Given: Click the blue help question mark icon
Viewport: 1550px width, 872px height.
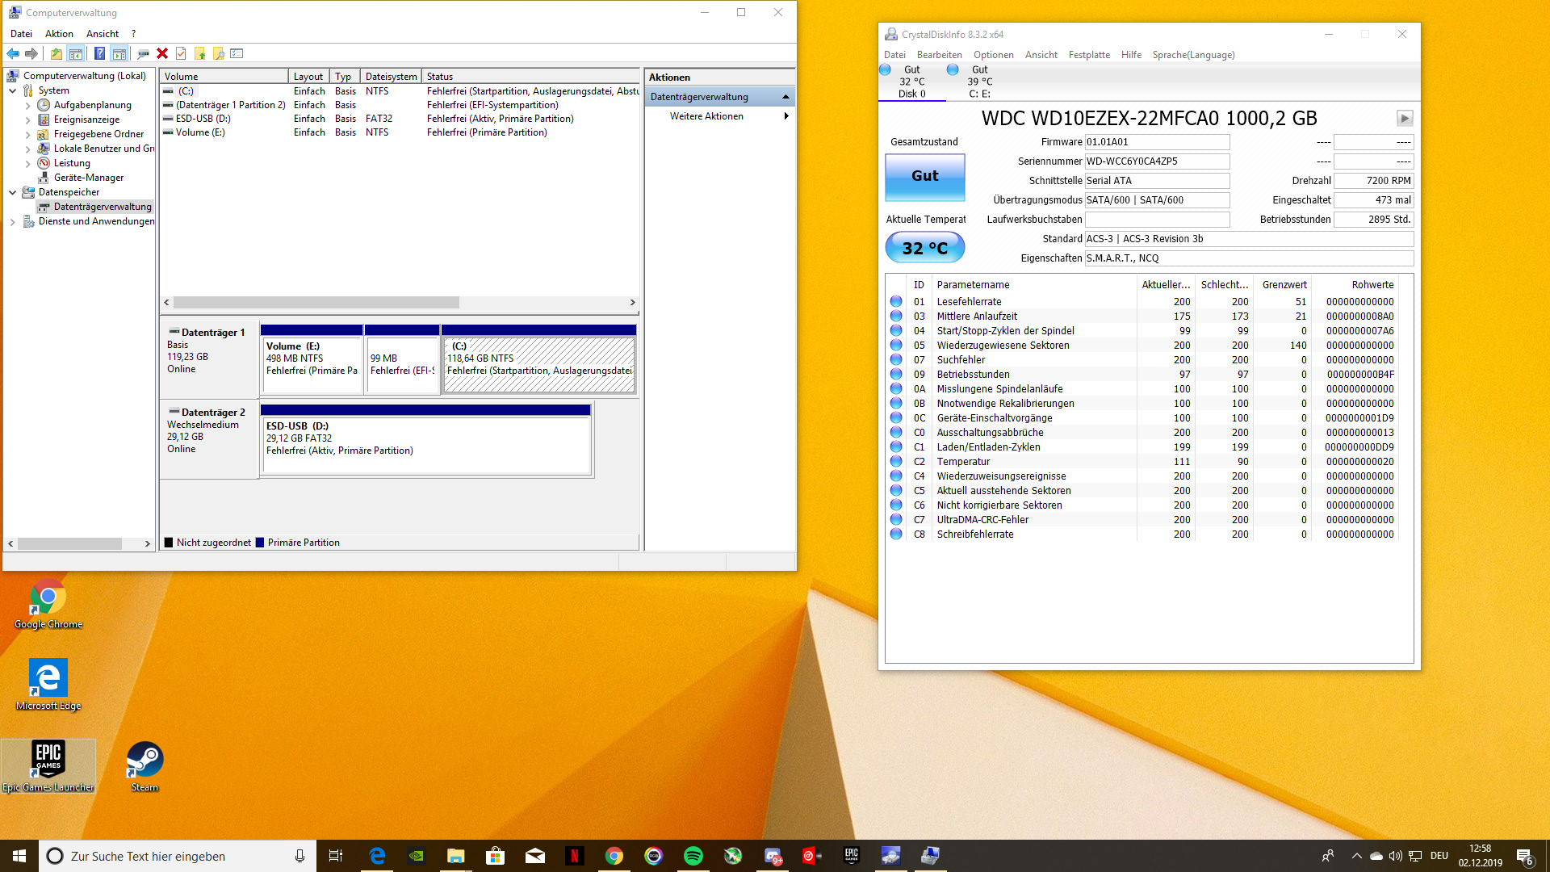Looking at the screenshot, I should 99,53.
